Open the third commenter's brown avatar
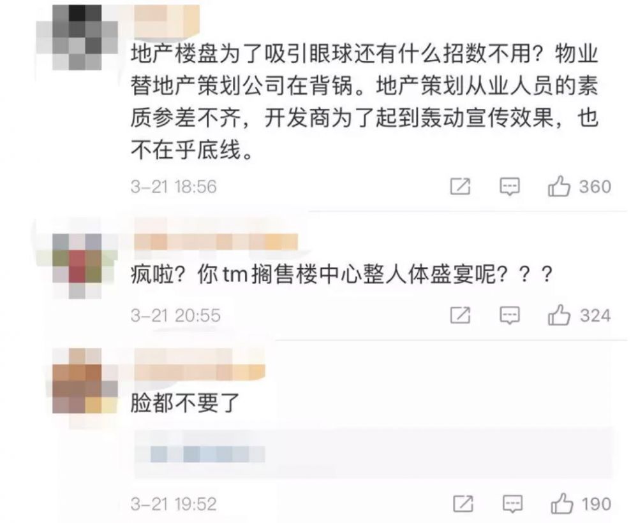Screen dimensions: 638x523 85,381
